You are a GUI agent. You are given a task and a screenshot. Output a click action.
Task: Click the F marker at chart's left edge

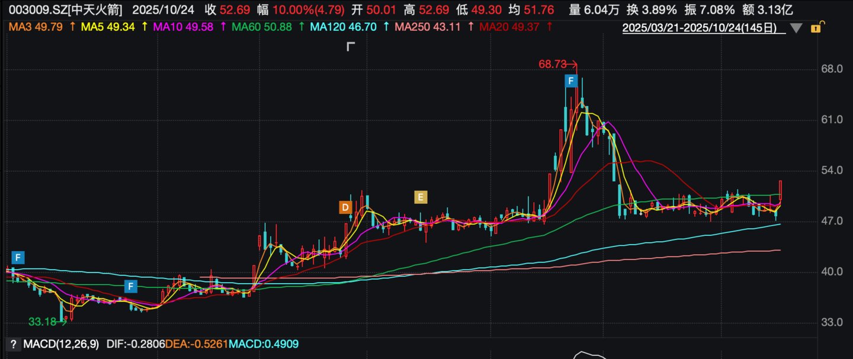(18, 257)
